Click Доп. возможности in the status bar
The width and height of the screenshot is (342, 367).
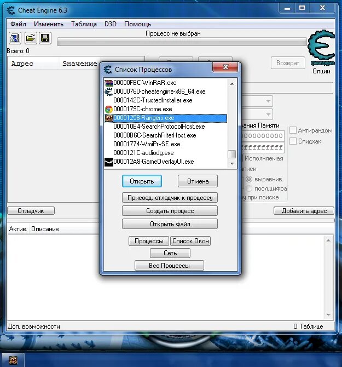click(x=34, y=326)
